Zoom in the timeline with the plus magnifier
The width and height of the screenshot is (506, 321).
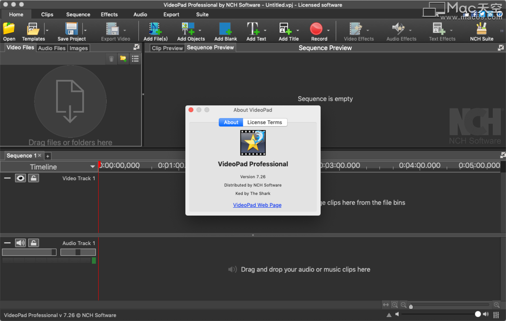(497, 305)
